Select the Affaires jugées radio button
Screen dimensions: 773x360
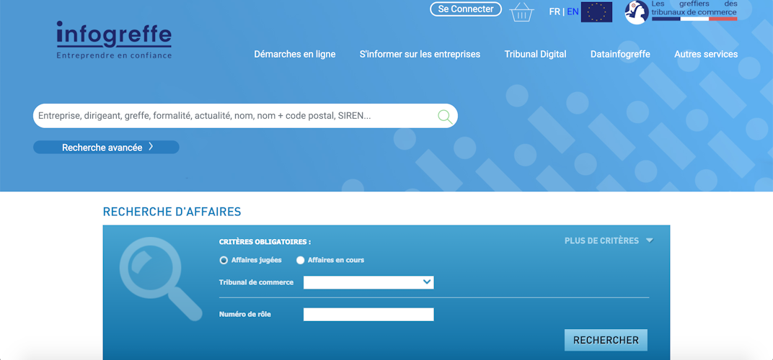coord(224,260)
